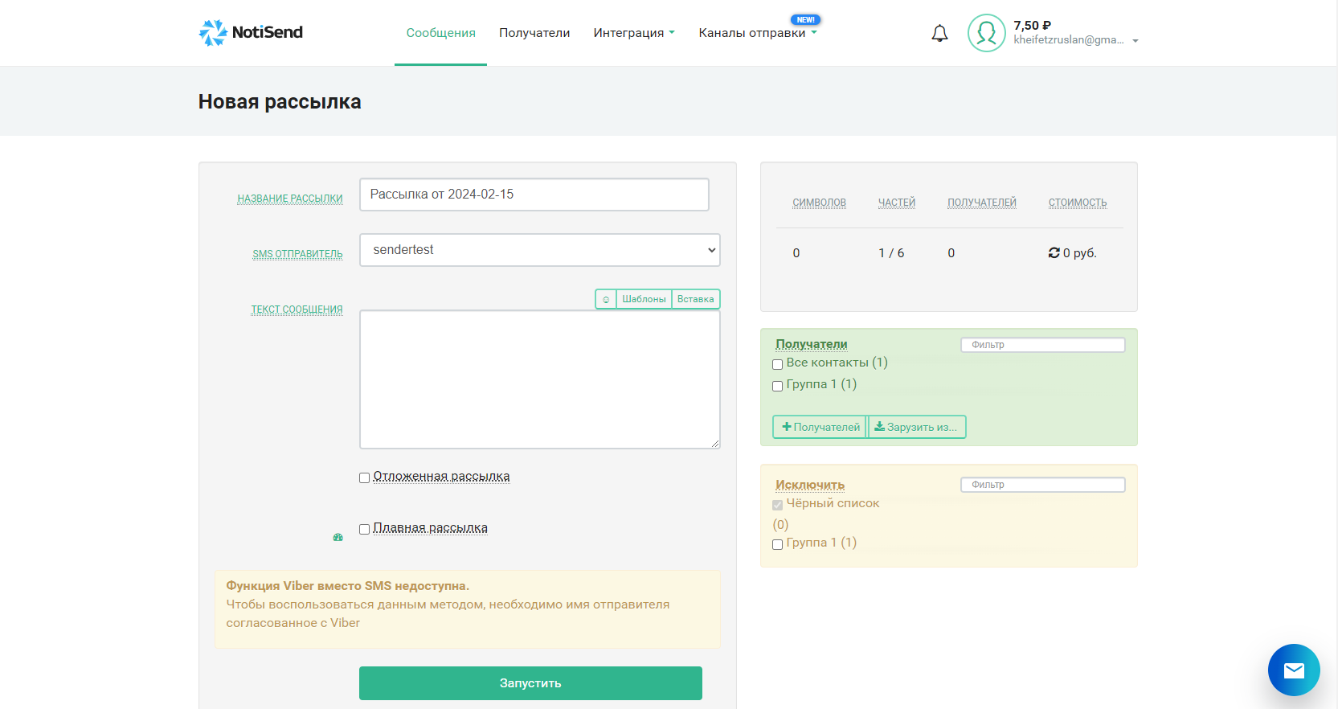Check Группа 1 in the Исключить panel
This screenshot has height=709, width=1338.
(x=777, y=544)
